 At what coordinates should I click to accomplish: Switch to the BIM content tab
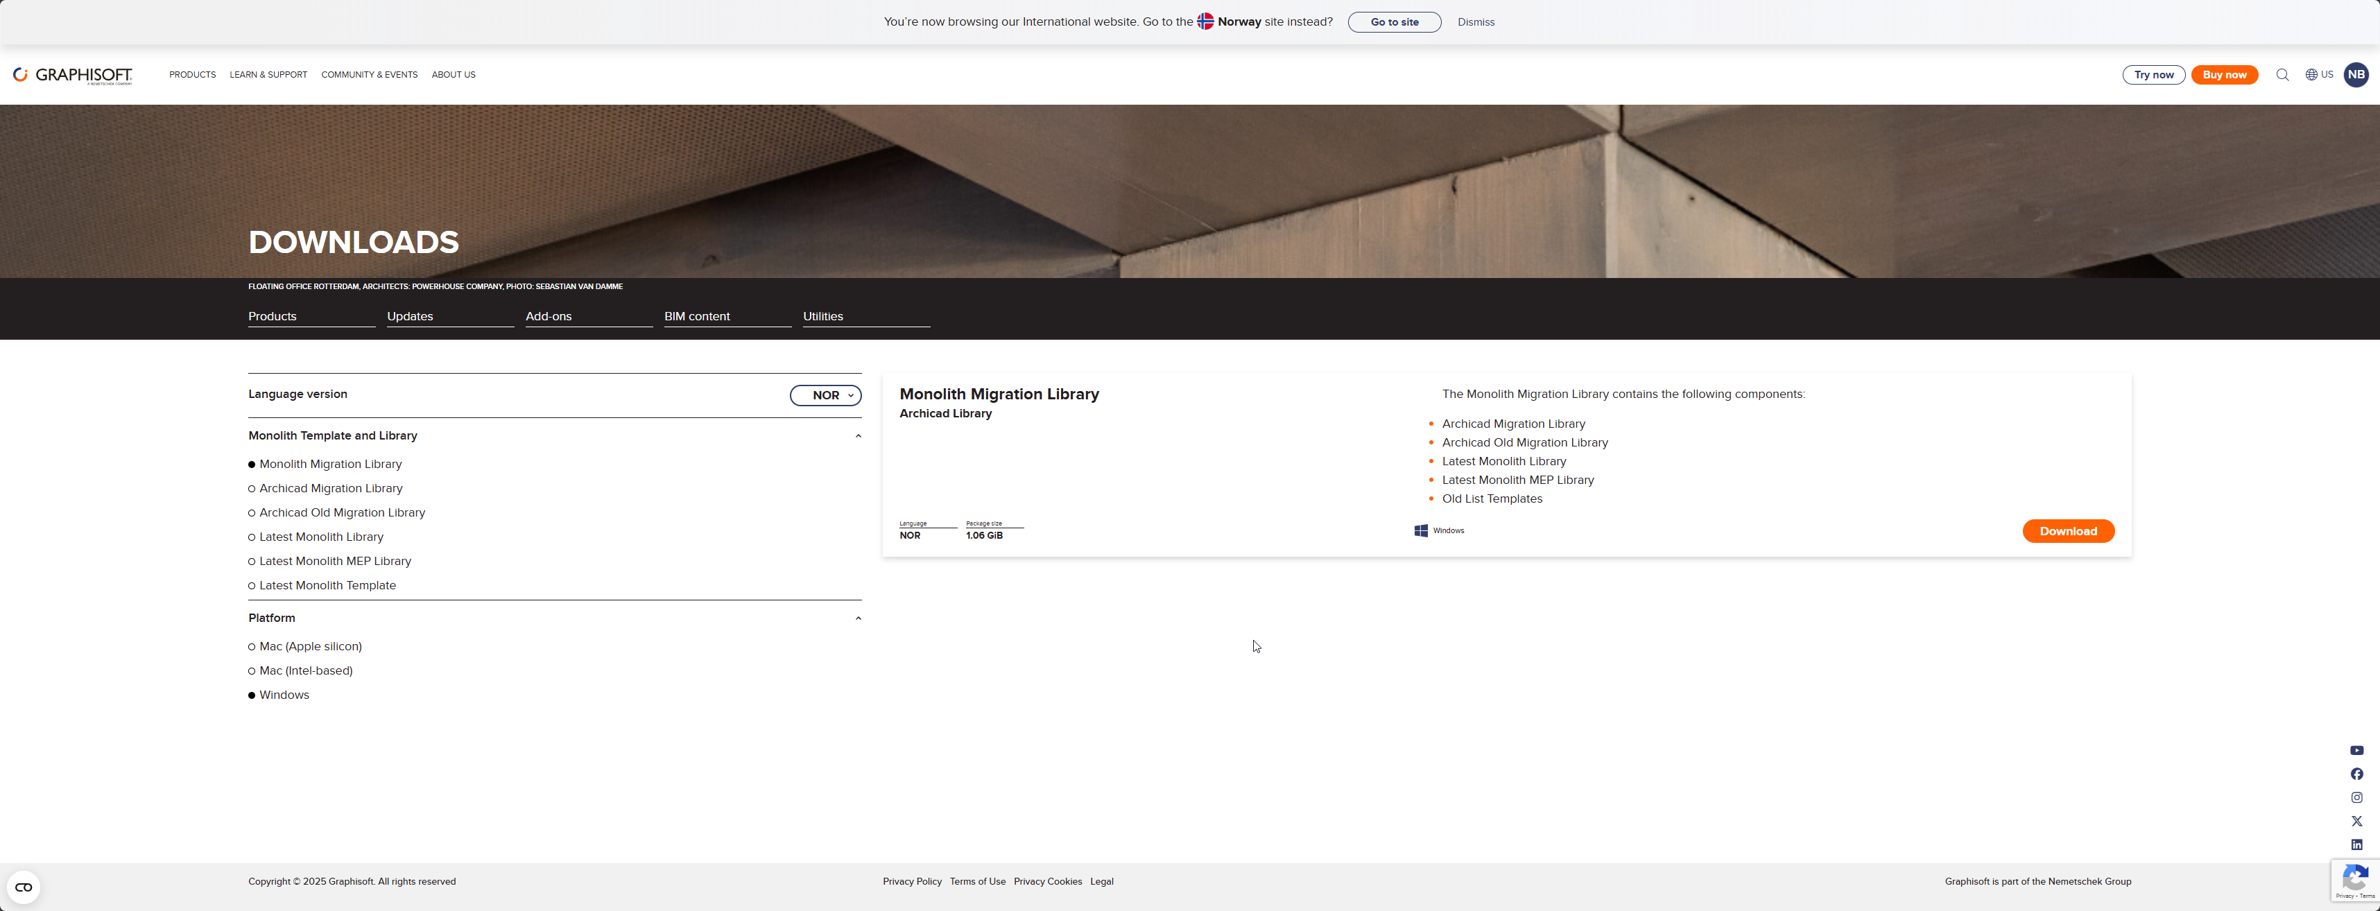click(697, 316)
